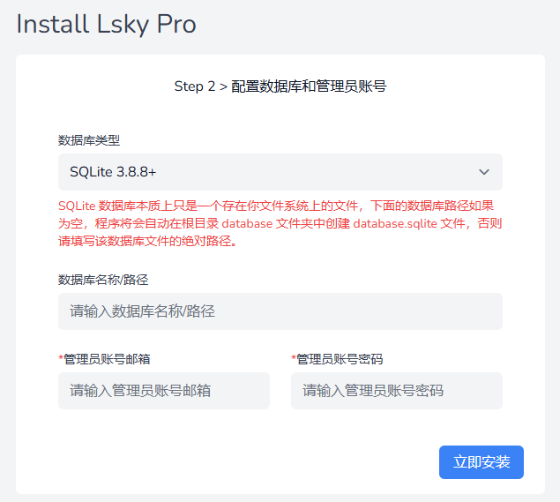Focus the 数据库名称/路径 input field

coord(280,311)
